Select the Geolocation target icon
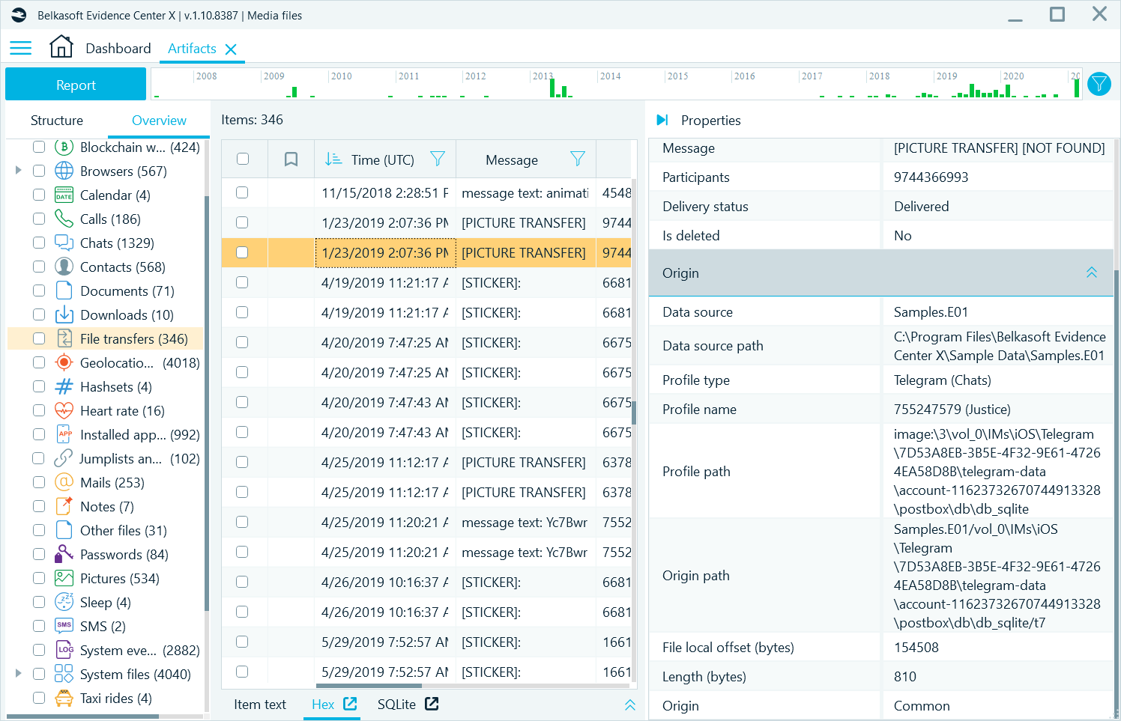Viewport: 1121px width, 721px height. [x=64, y=362]
